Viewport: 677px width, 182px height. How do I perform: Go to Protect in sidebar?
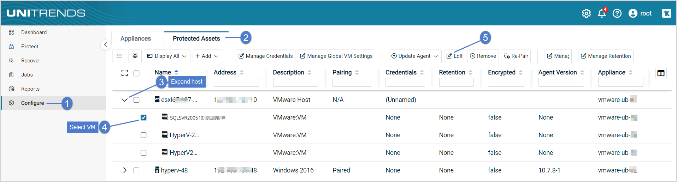[x=30, y=47]
